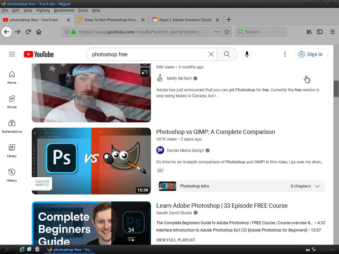The width and height of the screenshot is (339, 254).
Task: Launch Internet Explorer from taskbar
Action: (22, 249)
